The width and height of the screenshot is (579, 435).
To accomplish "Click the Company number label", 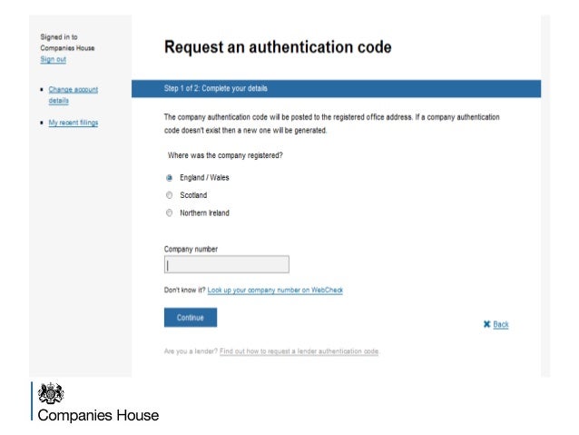I will click(x=191, y=249).
